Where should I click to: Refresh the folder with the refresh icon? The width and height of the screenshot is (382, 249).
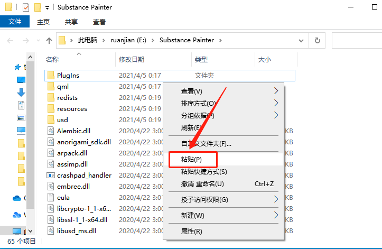[x=317, y=41]
